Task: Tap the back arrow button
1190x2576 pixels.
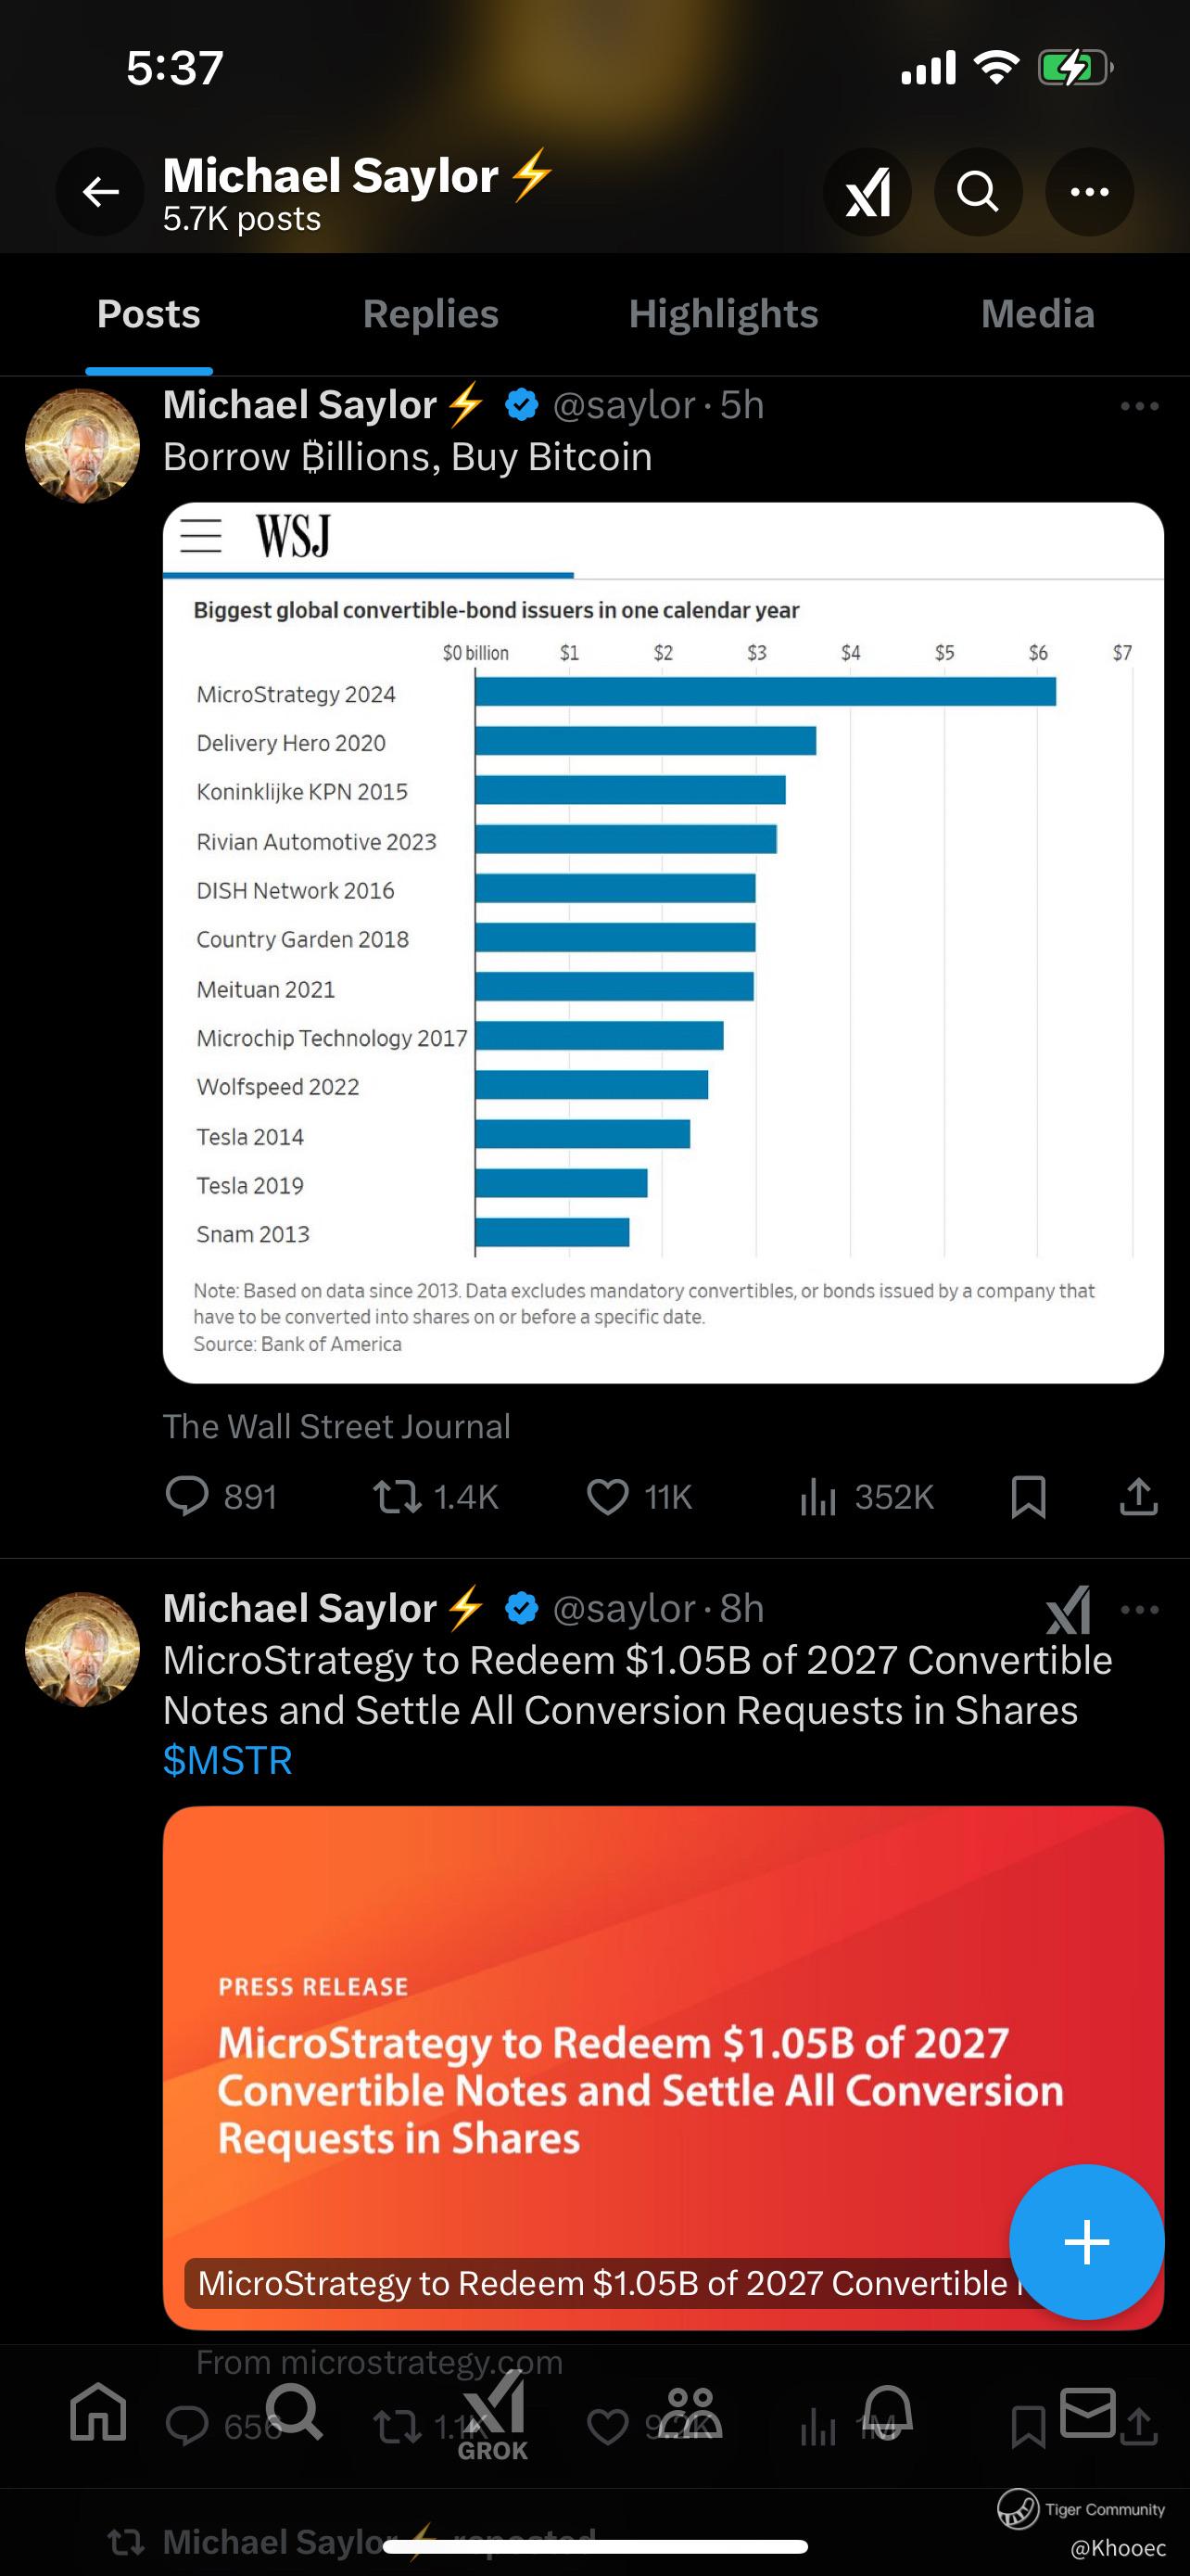Action: [x=100, y=191]
